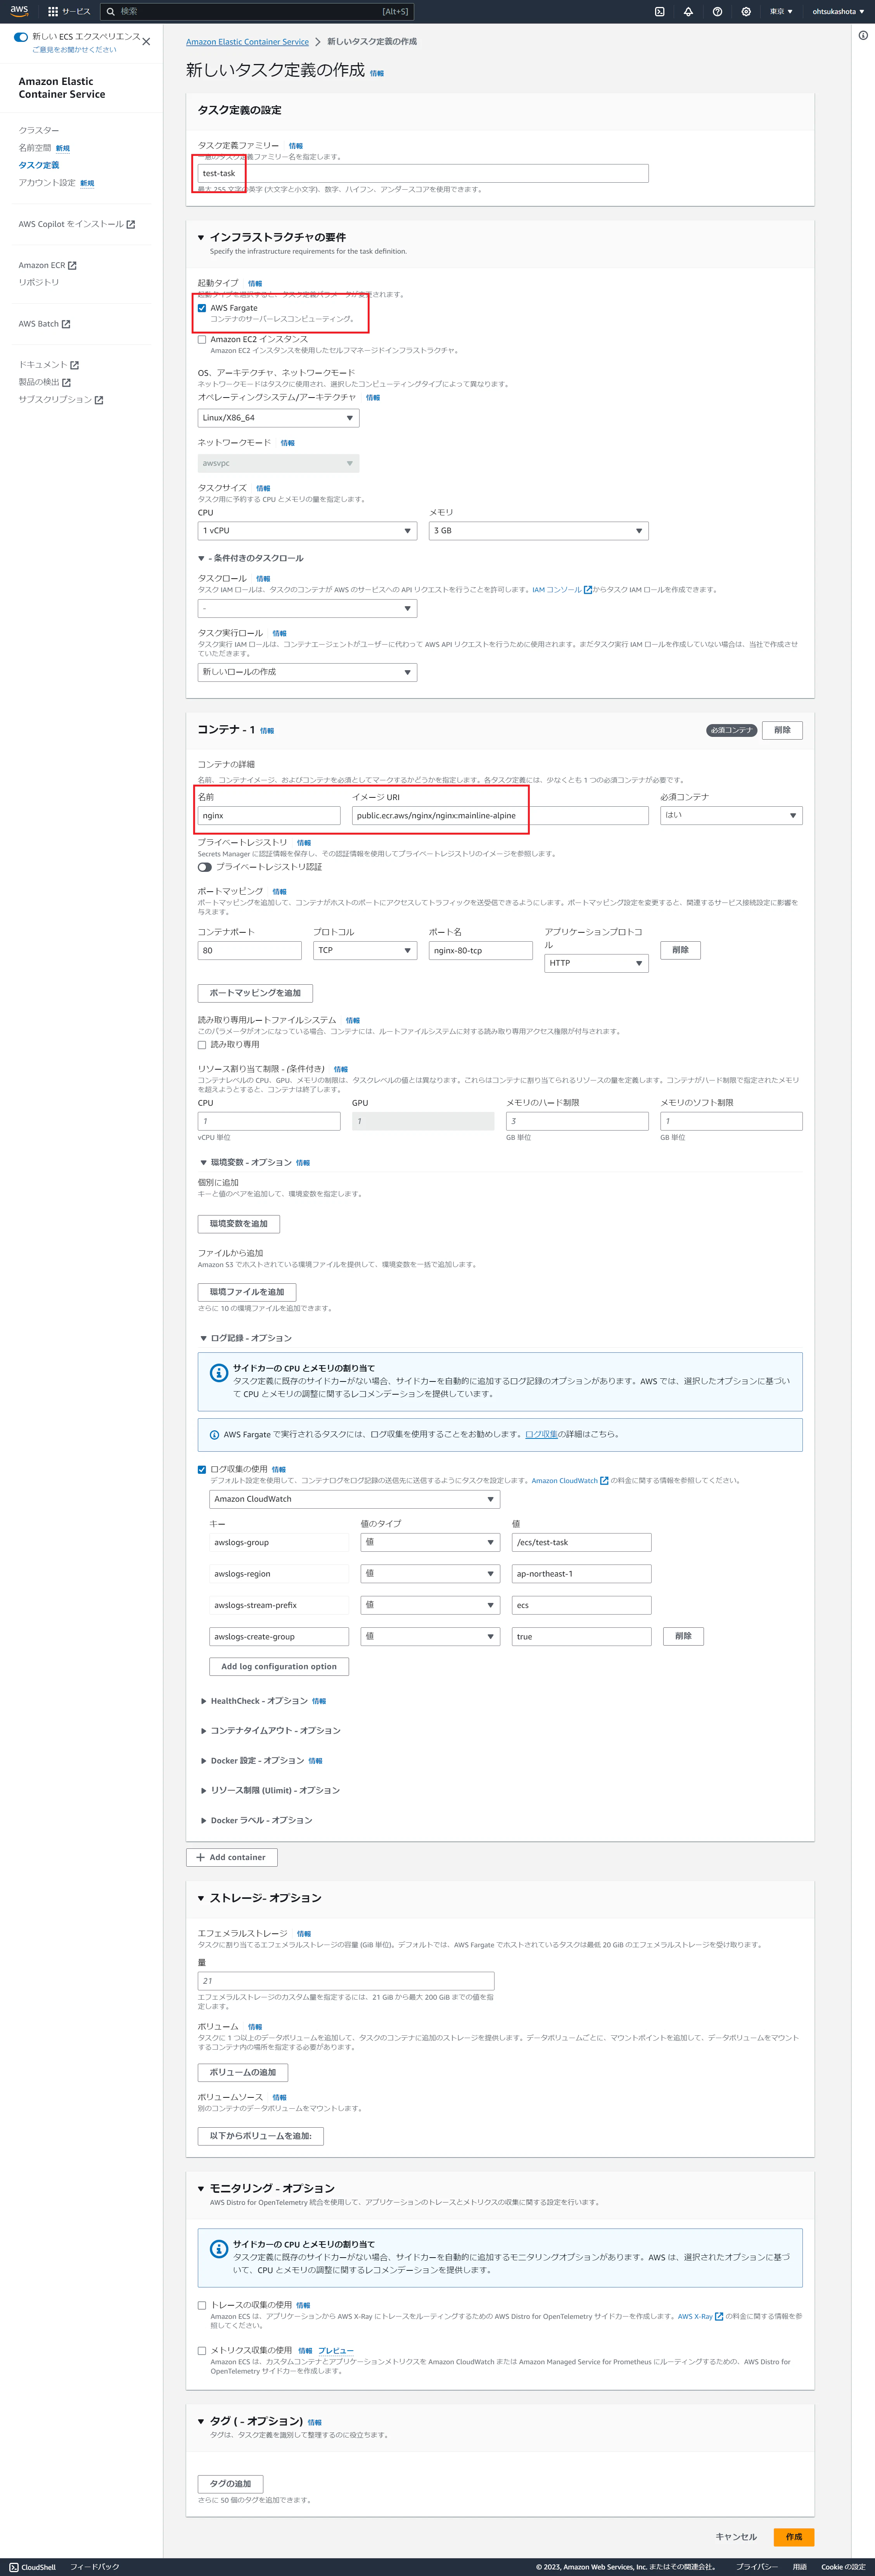Open the info panel icon at top right
The height and width of the screenshot is (2576, 875).
coord(863,35)
